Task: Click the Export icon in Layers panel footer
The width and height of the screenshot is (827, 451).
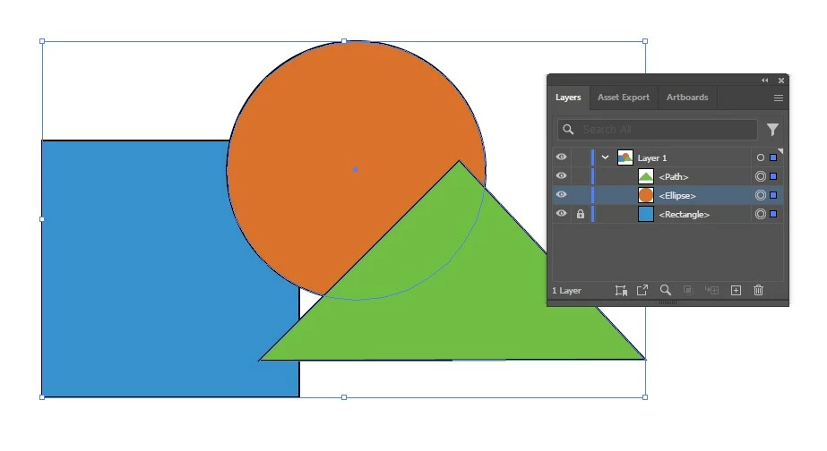Action: pyautogui.click(x=642, y=290)
